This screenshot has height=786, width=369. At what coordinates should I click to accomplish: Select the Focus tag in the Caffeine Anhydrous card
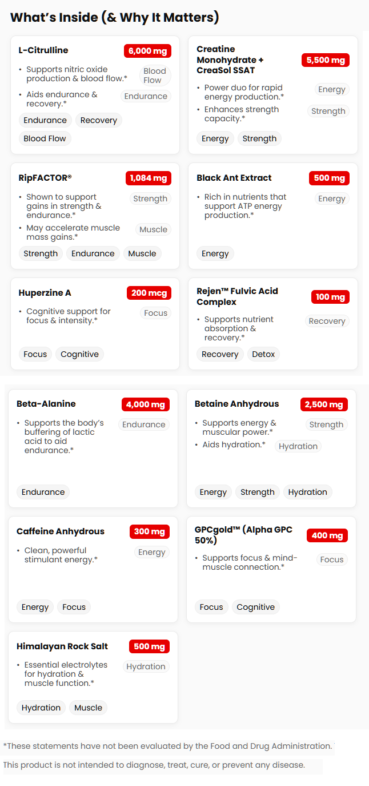(74, 607)
